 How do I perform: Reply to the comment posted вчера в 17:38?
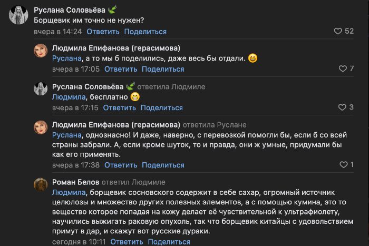pos(121,165)
